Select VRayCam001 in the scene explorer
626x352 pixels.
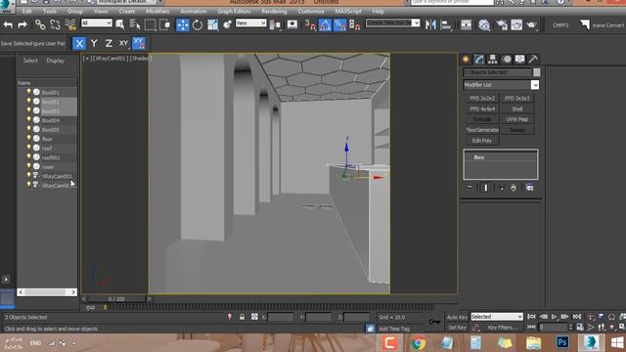(x=57, y=176)
